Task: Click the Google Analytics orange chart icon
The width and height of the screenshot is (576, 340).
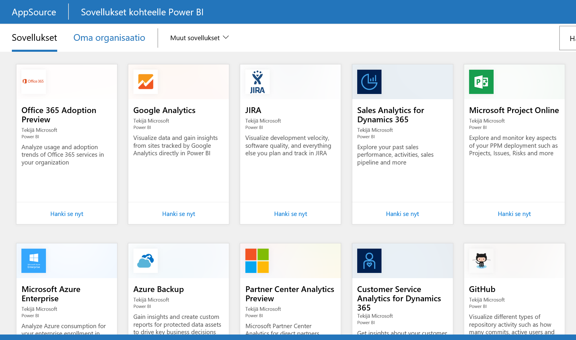Action: tap(145, 82)
